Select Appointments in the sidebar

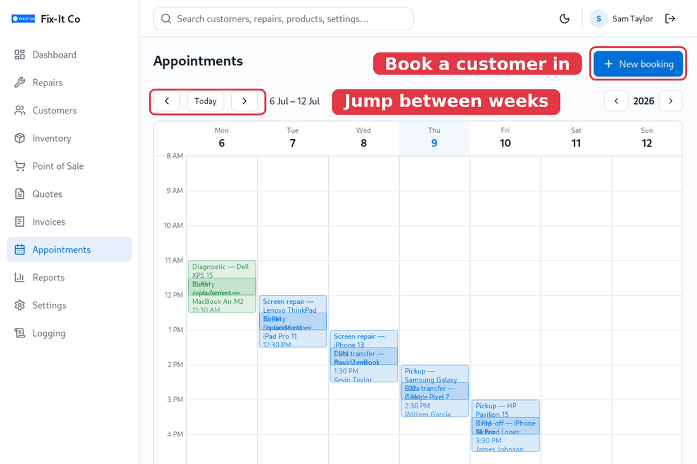[x=69, y=249]
